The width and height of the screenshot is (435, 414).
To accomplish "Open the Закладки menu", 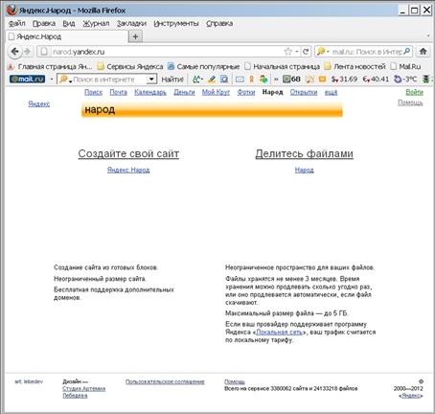I will tap(131, 23).
